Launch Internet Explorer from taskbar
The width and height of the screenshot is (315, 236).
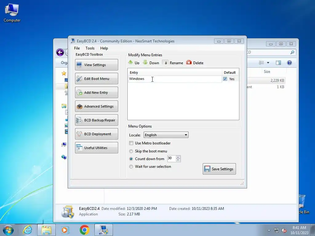point(27,230)
